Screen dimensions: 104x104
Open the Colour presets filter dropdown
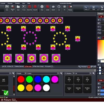(58, 74)
